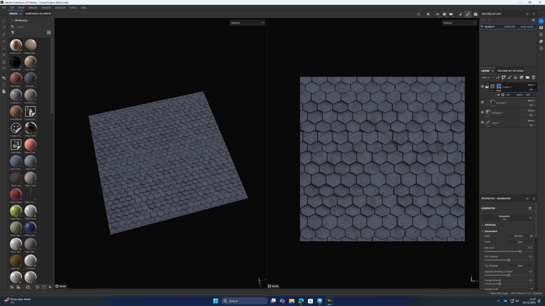Click the blue export share icon
Viewport: 545px width, 306px height.
(541, 21)
